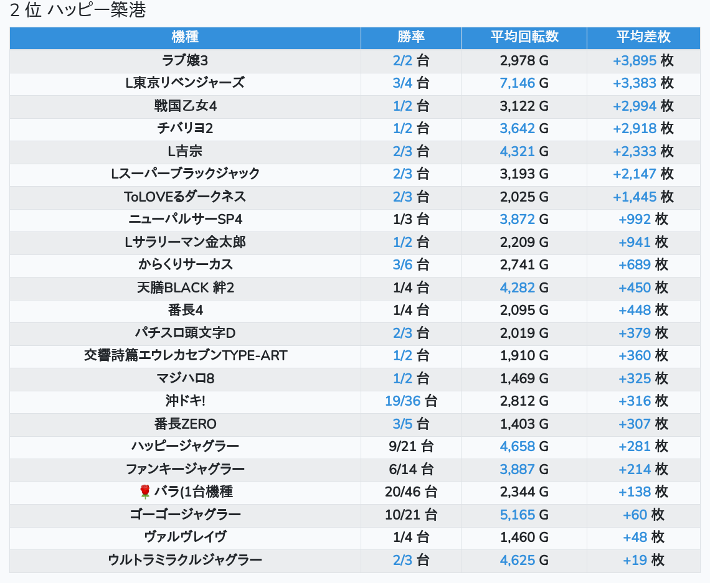Click the 3,872 spins link for ニューパルサーSP4

coord(517,220)
